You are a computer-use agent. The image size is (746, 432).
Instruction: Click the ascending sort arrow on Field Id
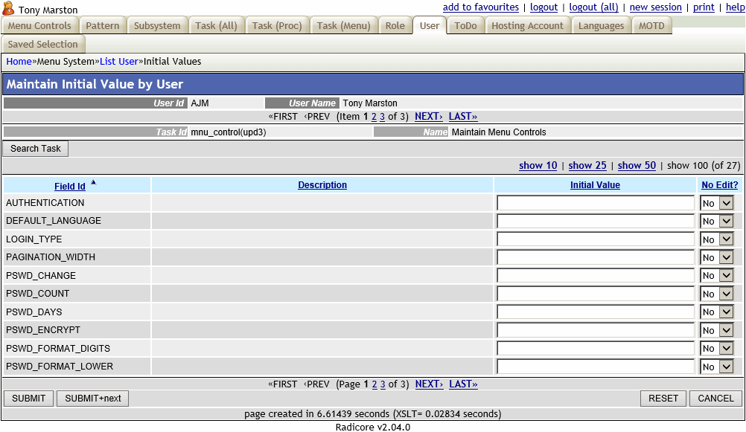point(92,182)
